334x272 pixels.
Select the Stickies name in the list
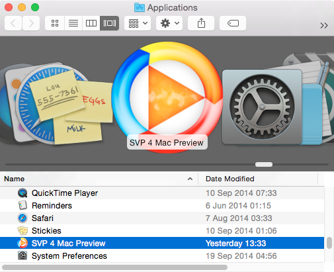pos(46,231)
